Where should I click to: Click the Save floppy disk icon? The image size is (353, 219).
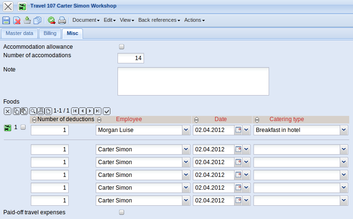click(6, 20)
